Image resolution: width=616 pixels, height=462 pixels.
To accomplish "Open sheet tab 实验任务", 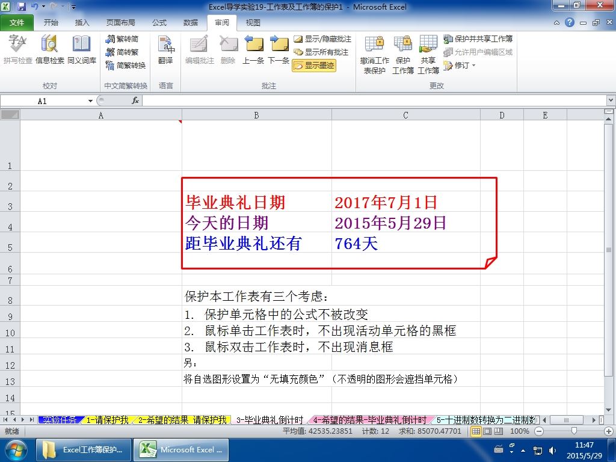I will [60, 420].
